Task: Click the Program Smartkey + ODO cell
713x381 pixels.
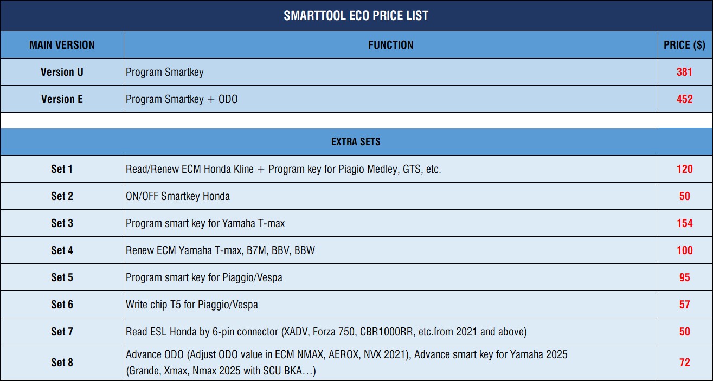Action: point(390,99)
